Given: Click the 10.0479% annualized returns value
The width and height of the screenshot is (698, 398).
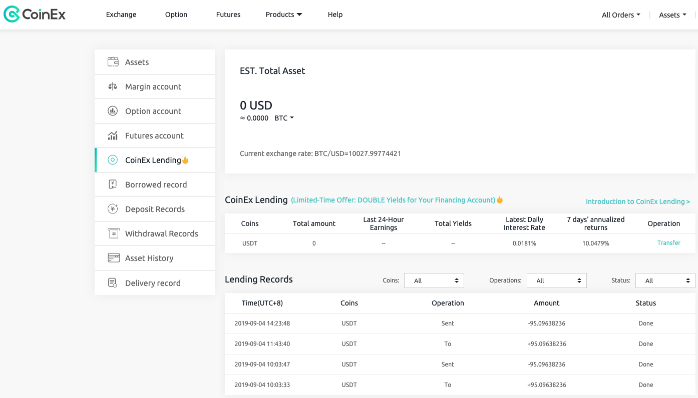Looking at the screenshot, I should click(x=595, y=243).
